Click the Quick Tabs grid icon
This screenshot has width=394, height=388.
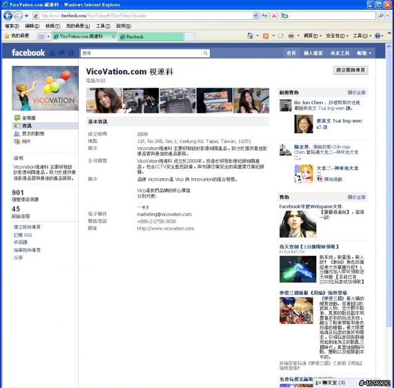pos(41,36)
